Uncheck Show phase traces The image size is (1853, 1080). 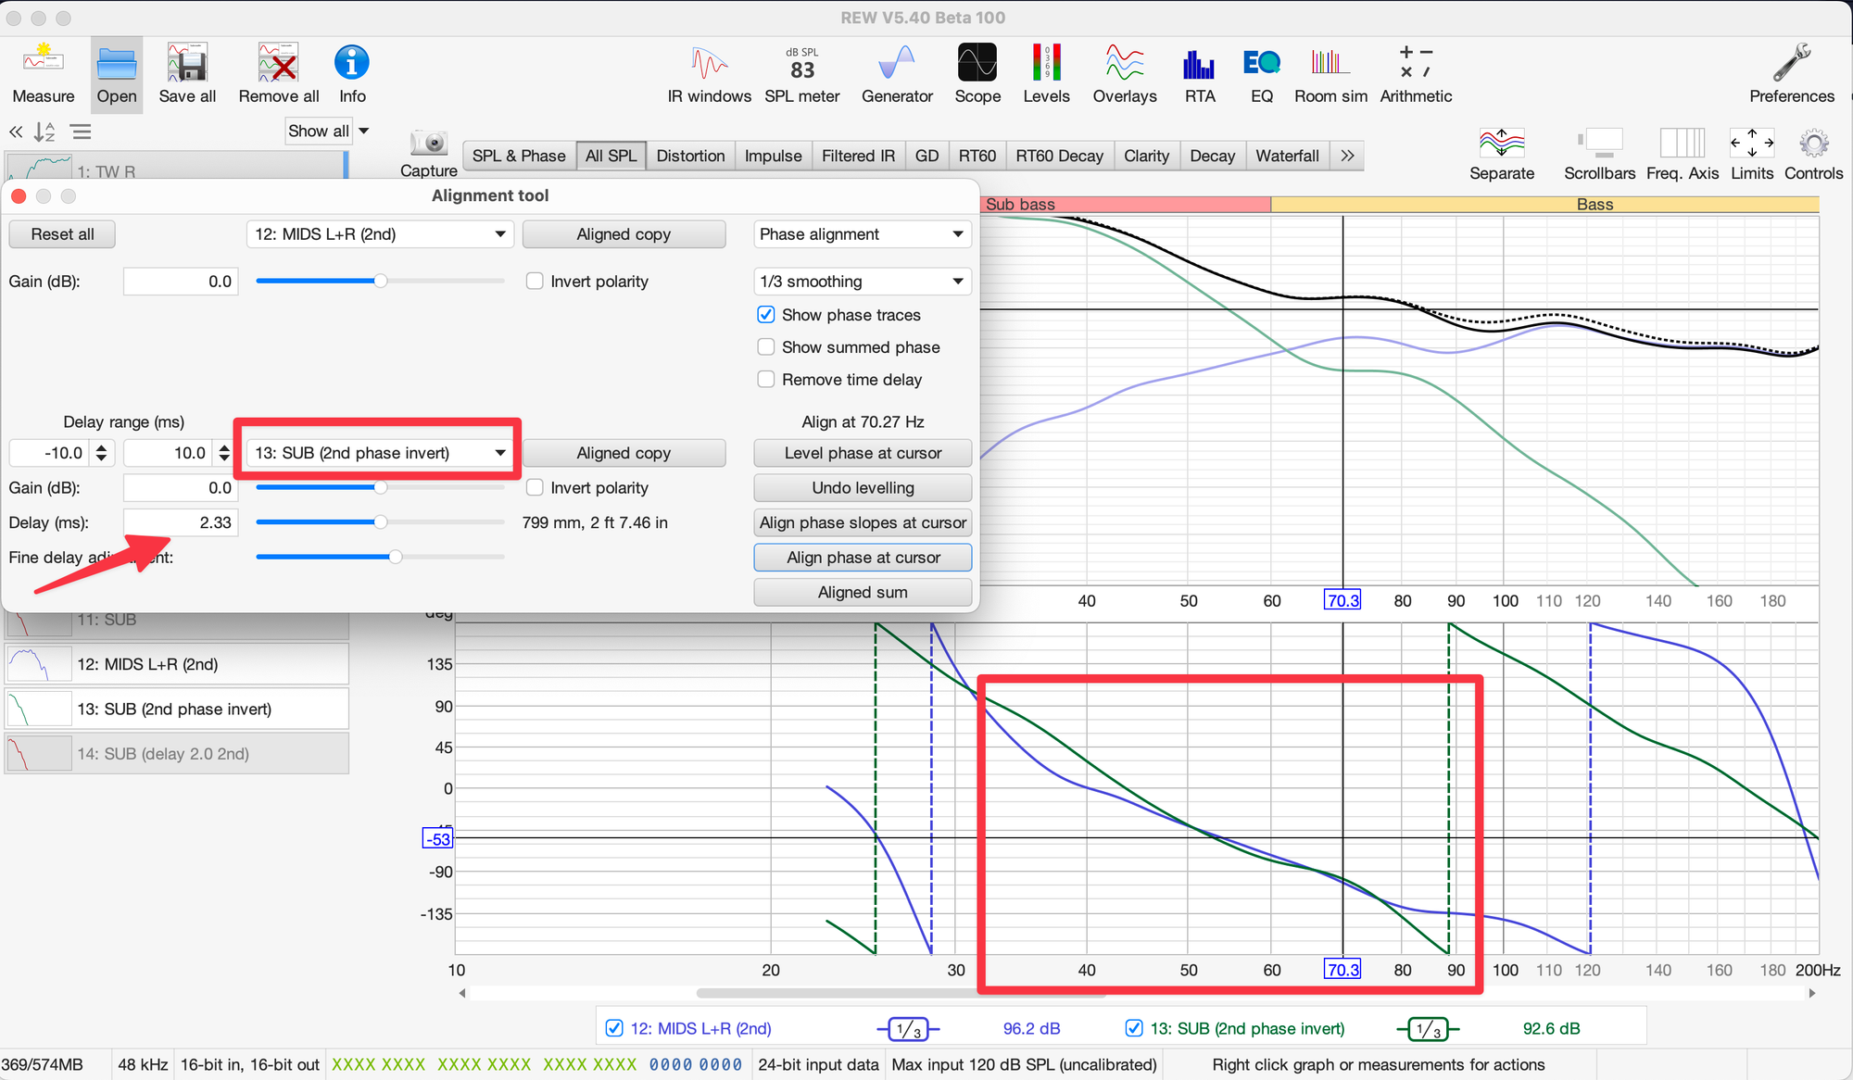766,315
